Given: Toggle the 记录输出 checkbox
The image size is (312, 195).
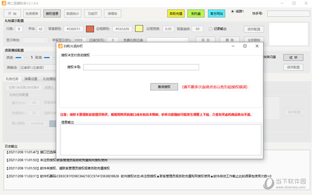Looking at the screenshot, I should tap(211, 29).
